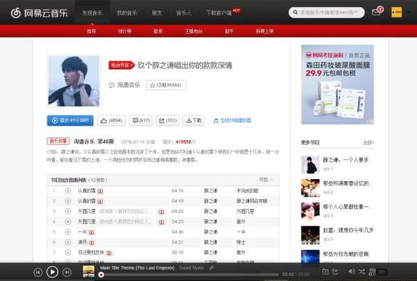Select 推荐 in the red sub-navigation
Viewport: 417px width, 281px height.
click(92, 31)
